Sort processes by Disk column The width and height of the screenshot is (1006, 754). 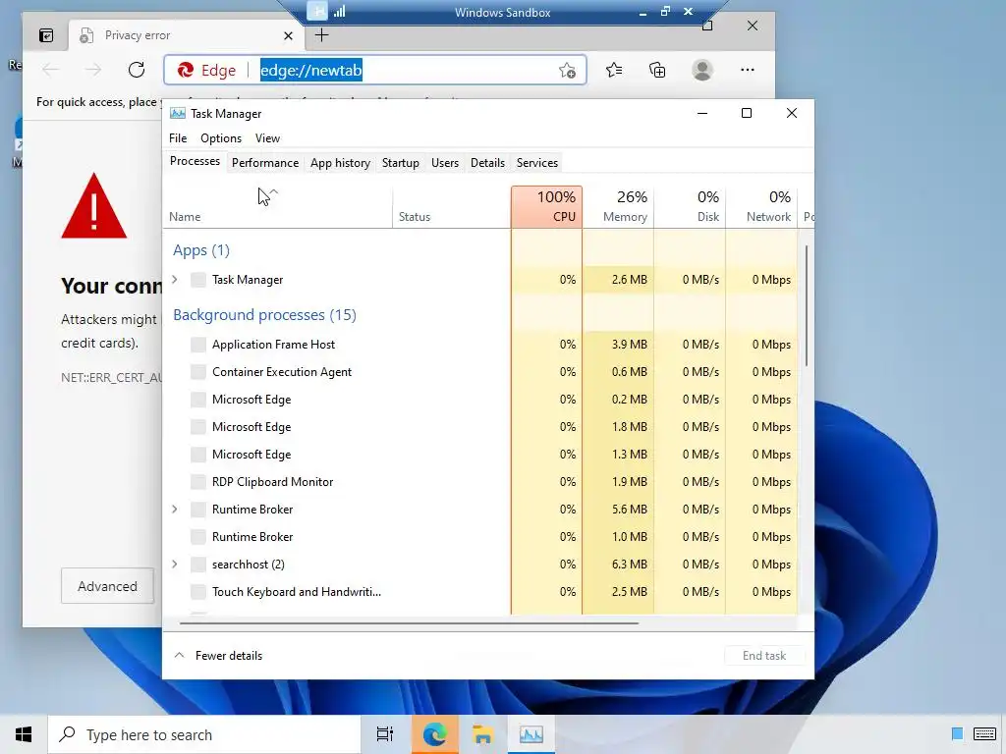(690, 206)
